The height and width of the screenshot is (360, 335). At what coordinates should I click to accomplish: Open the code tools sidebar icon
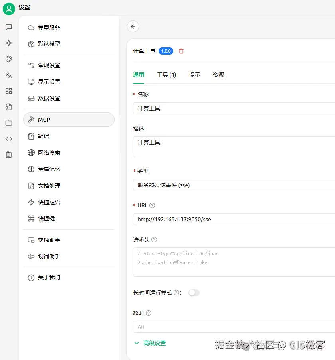pyautogui.click(x=9, y=139)
